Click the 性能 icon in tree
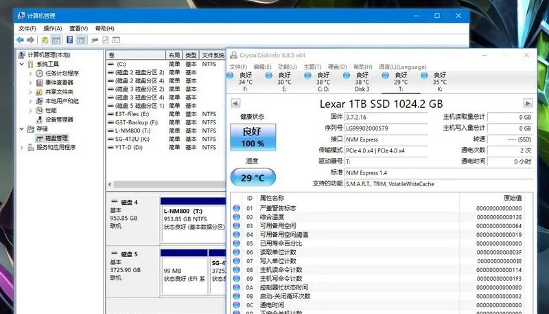The image size is (549, 314). 40,111
